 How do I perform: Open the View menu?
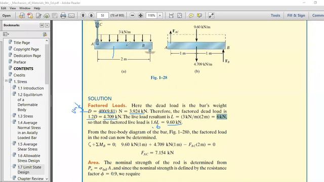point(13,8)
